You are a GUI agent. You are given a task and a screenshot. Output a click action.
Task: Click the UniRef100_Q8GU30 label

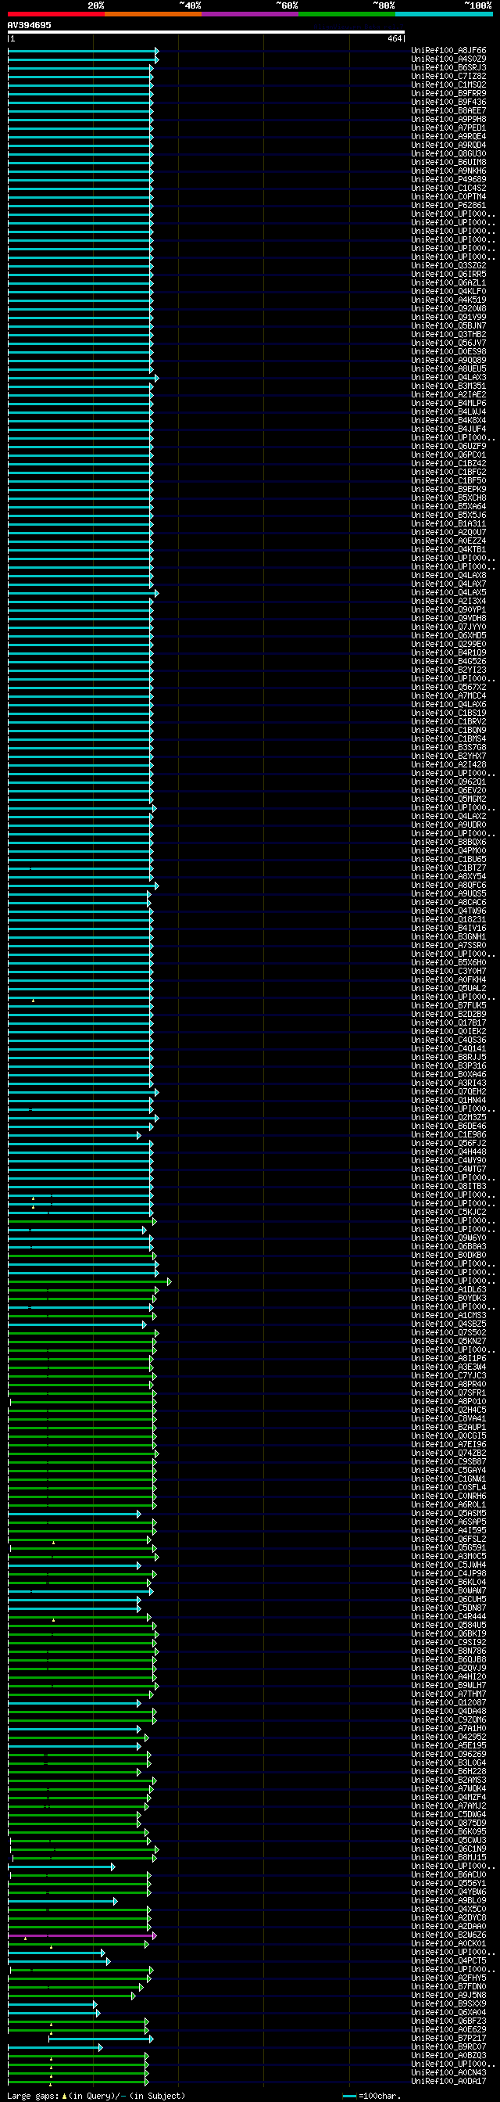[448, 153]
